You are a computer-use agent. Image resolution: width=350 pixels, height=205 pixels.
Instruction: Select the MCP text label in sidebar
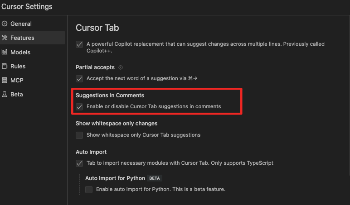(x=17, y=80)
